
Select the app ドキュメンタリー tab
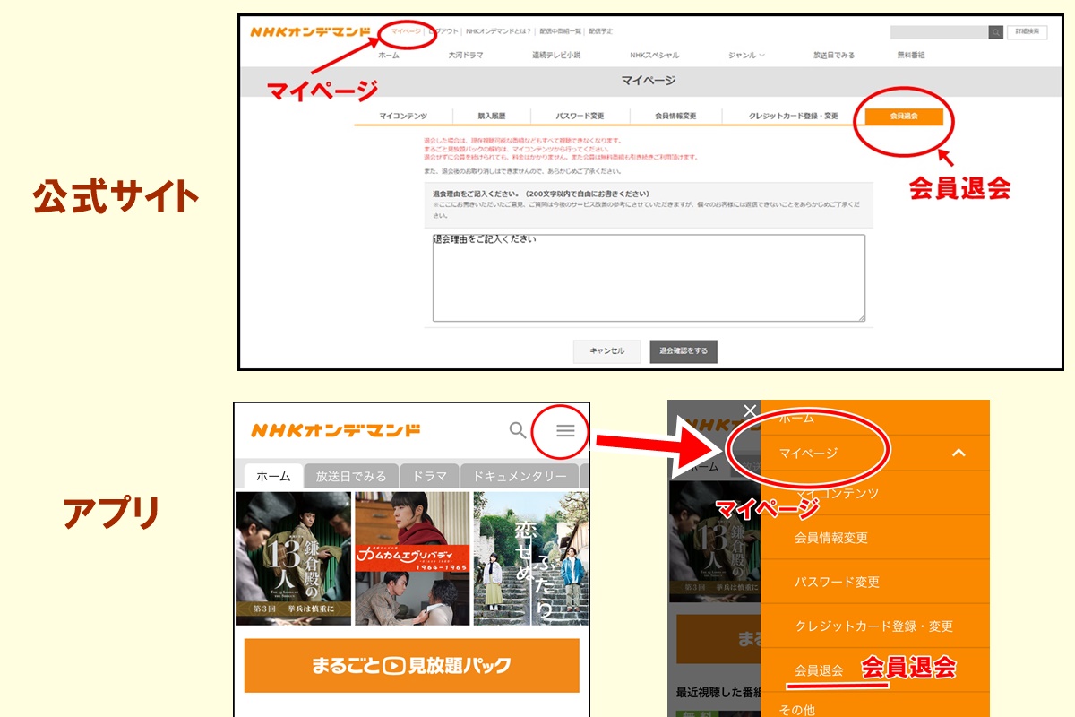[x=520, y=477]
